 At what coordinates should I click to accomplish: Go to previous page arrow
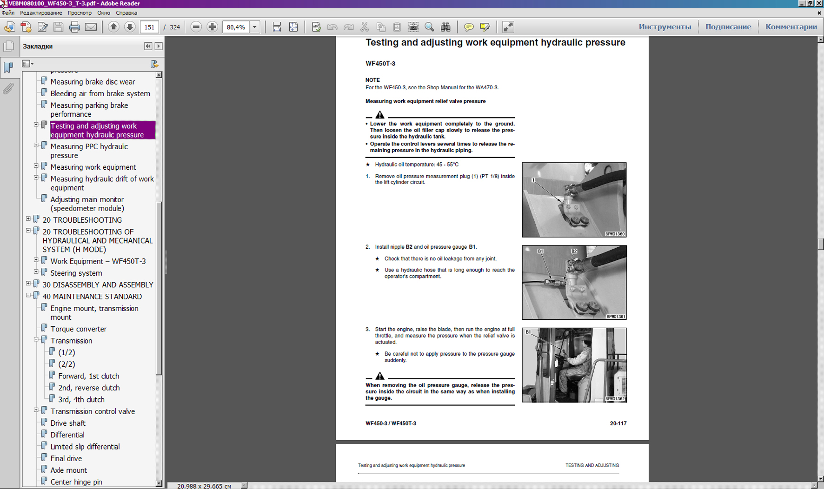113,27
